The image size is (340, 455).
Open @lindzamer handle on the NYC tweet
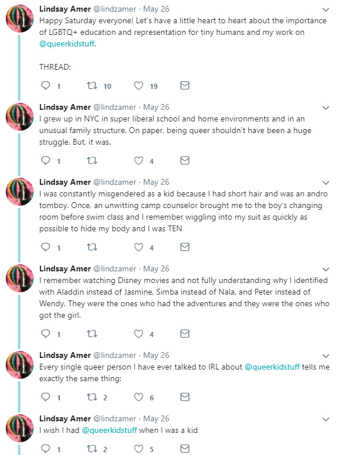tap(114, 107)
